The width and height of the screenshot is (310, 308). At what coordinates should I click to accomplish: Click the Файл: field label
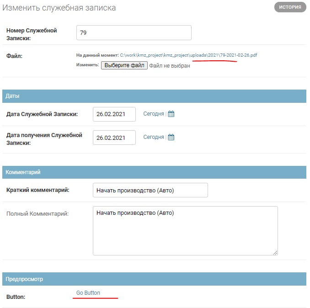(x=14, y=56)
